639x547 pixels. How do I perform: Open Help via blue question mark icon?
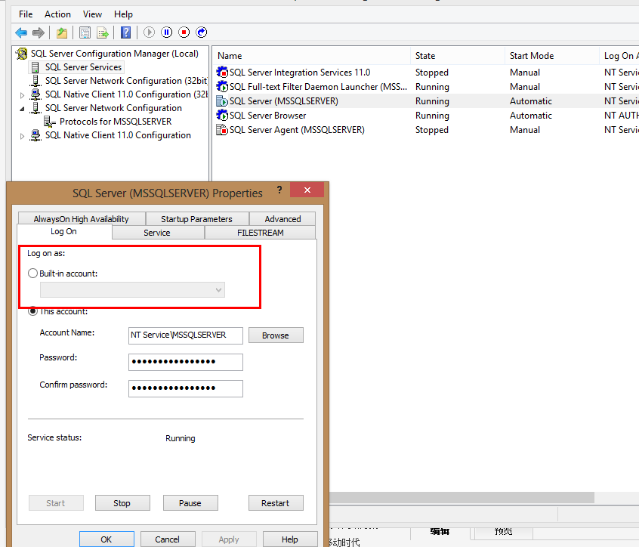[126, 32]
